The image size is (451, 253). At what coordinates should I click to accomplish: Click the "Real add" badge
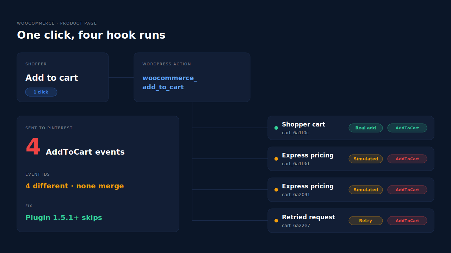366,128
